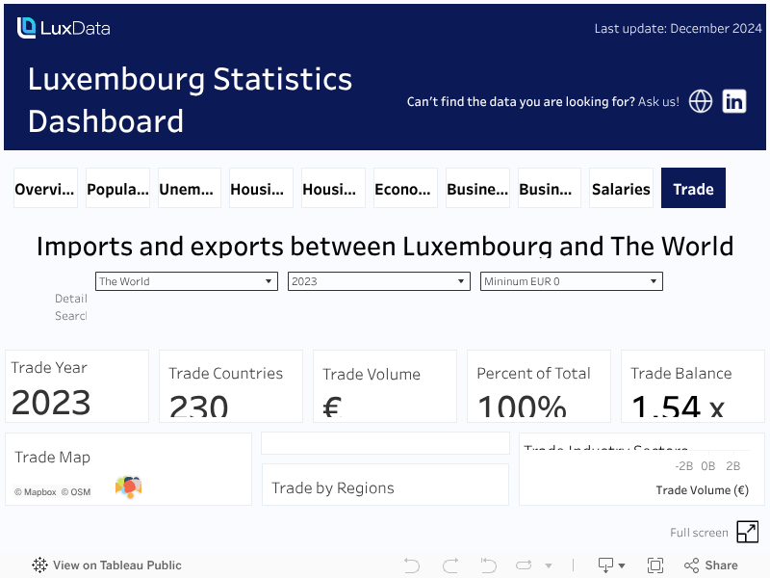The width and height of the screenshot is (770, 578).
Task: Open the 2023 year dropdown
Action: click(379, 281)
